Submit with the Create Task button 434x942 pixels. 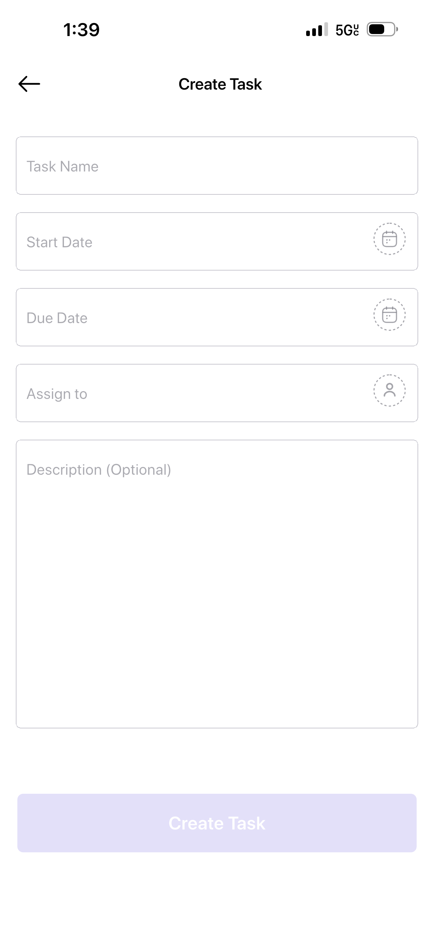click(217, 823)
